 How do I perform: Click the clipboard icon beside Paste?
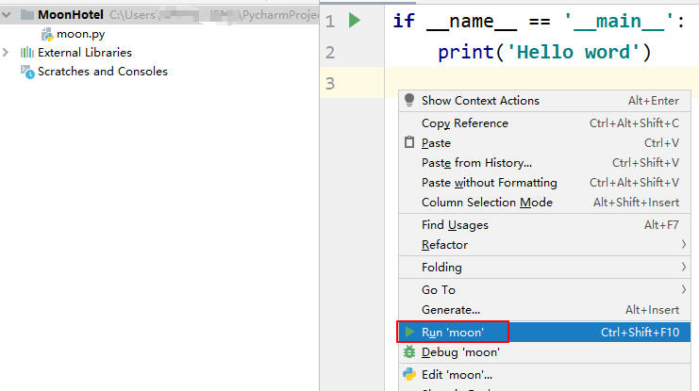[x=409, y=142]
